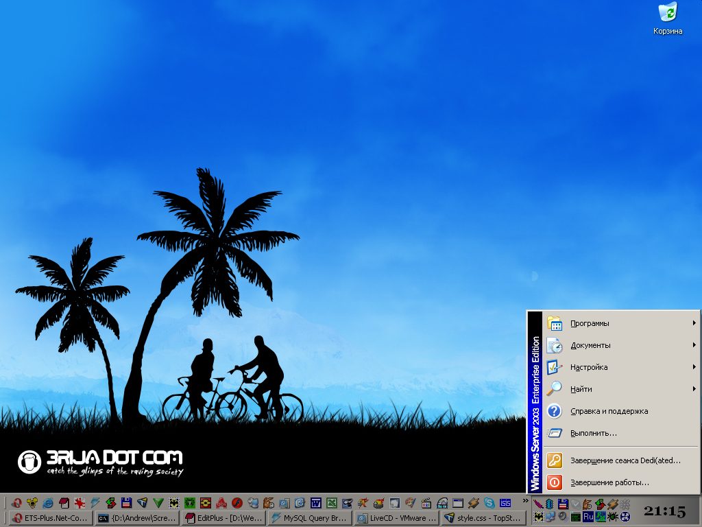Click the 21:15 clock in the tray
Screen dimensions: 702x527
[664, 511]
